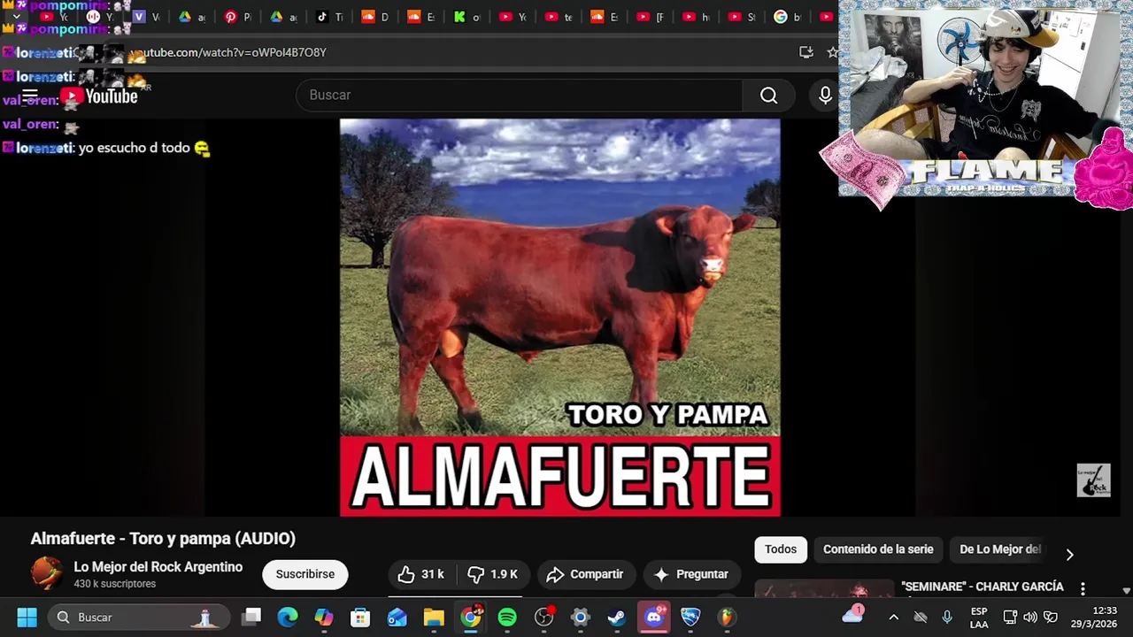Select Contenido de la serie chip
Image resolution: width=1133 pixels, height=637 pixels.
tap(878, 549)
